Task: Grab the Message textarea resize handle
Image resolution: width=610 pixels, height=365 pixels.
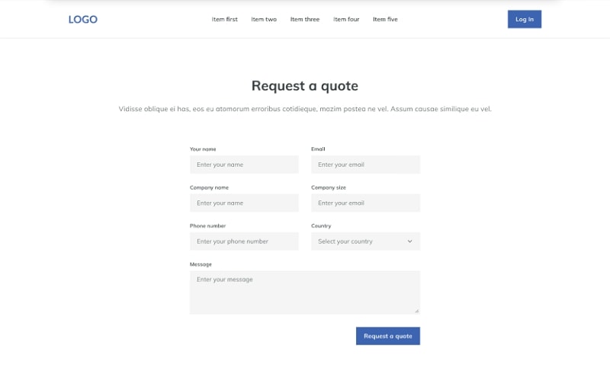Action: [417, 311]
